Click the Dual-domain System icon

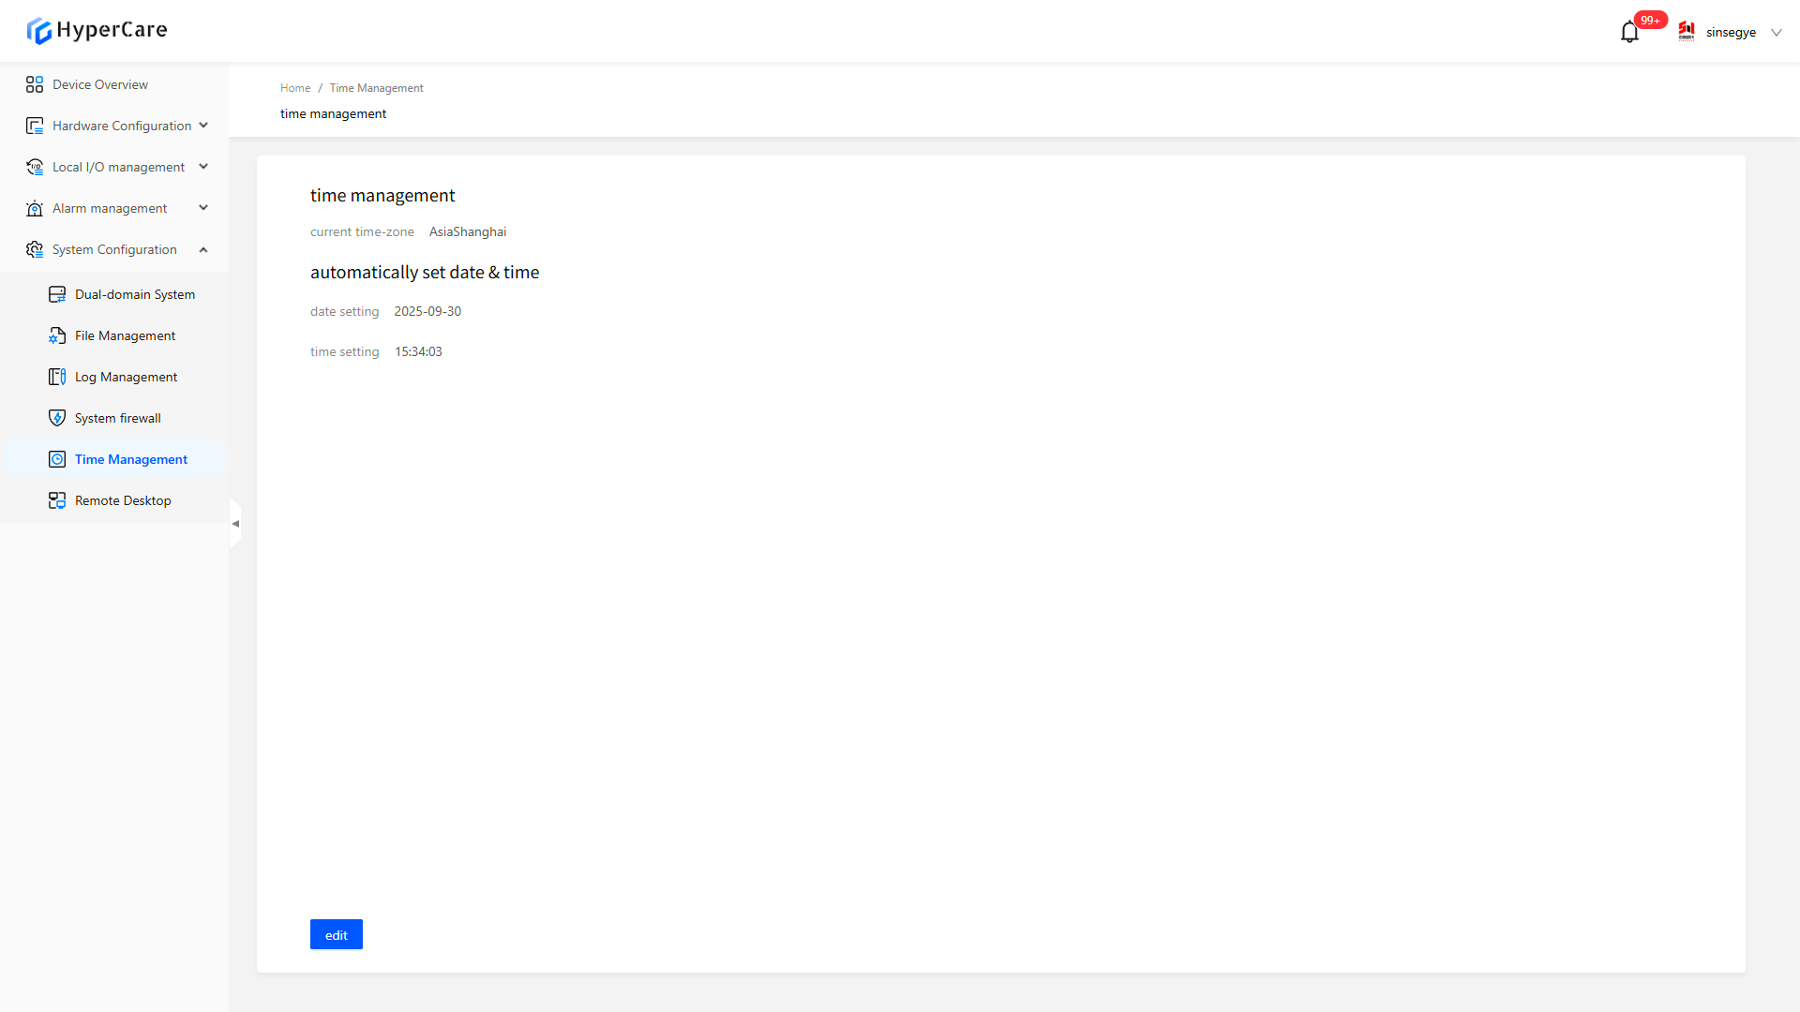point(57,294)
